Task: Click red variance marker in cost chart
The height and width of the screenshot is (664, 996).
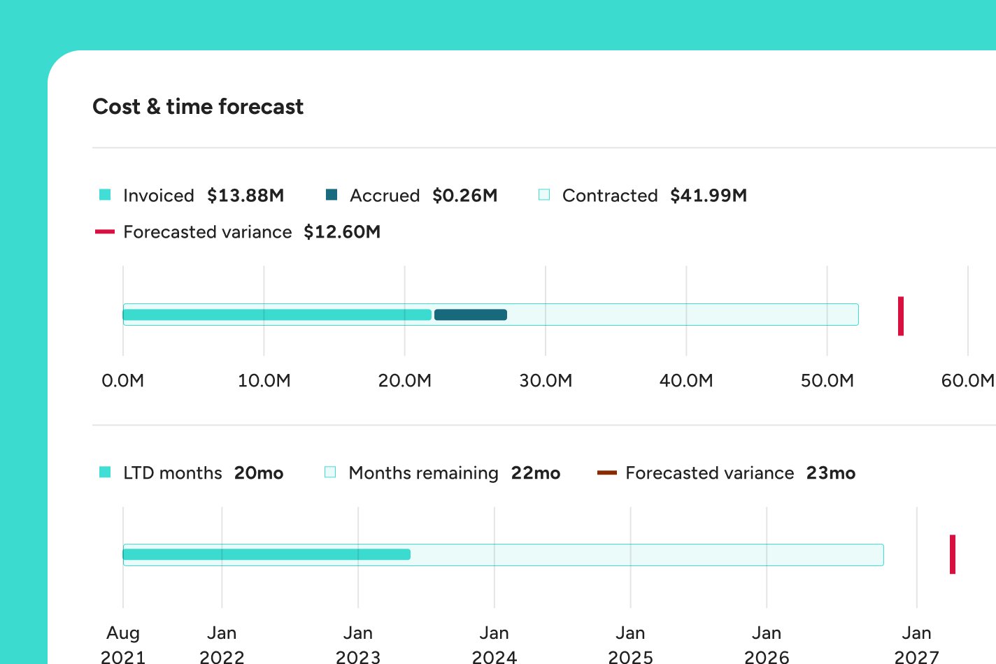Action: click(x=901, y=316)
